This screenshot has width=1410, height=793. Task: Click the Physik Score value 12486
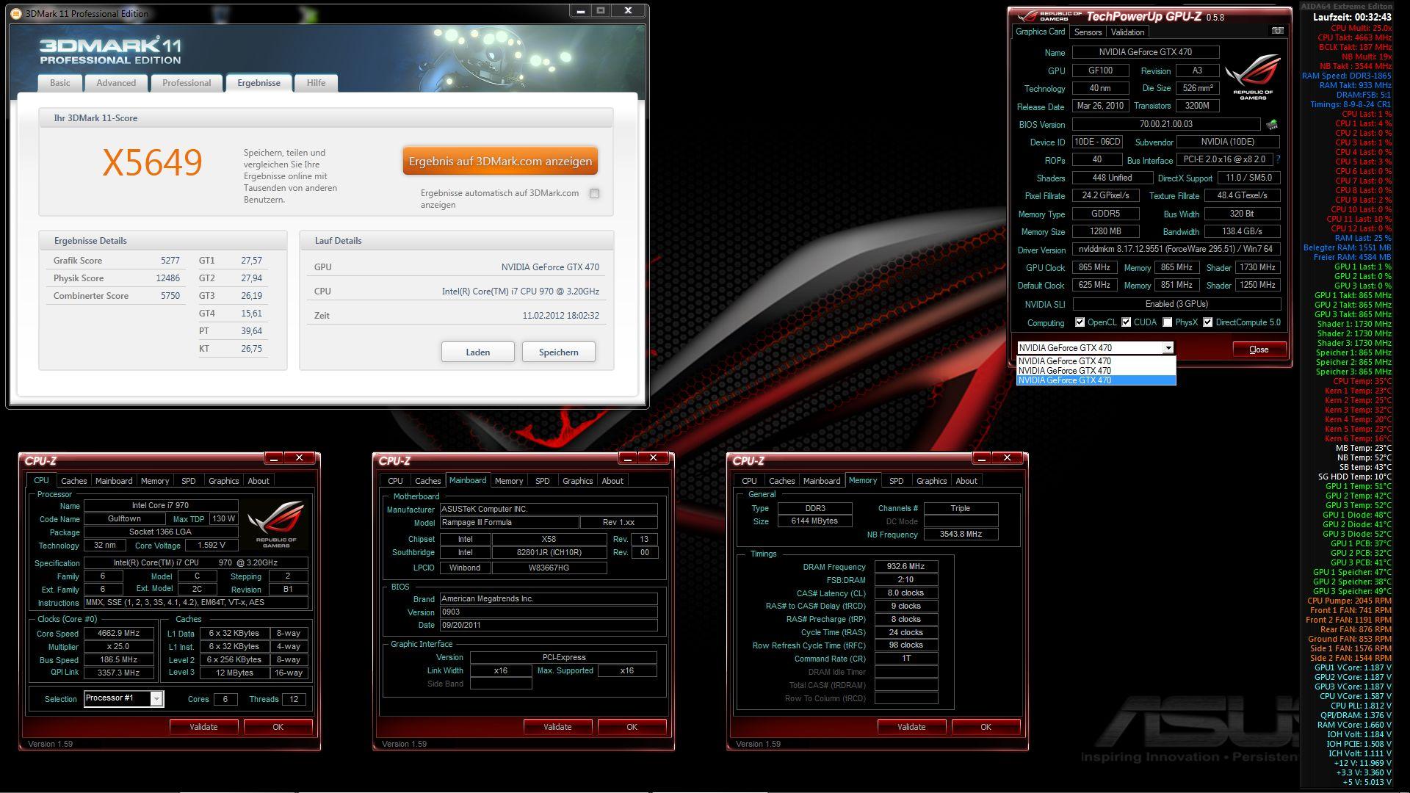click(167, 278)
